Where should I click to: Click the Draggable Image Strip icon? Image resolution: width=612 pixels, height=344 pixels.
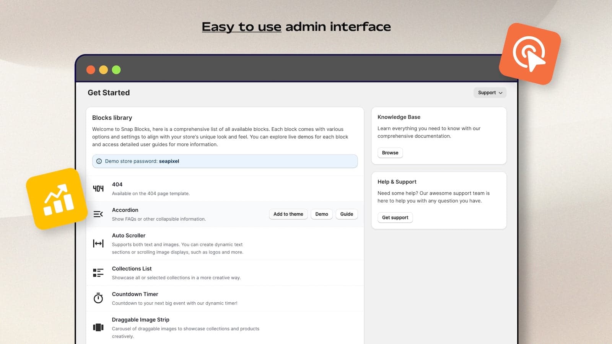pos(98,327)
